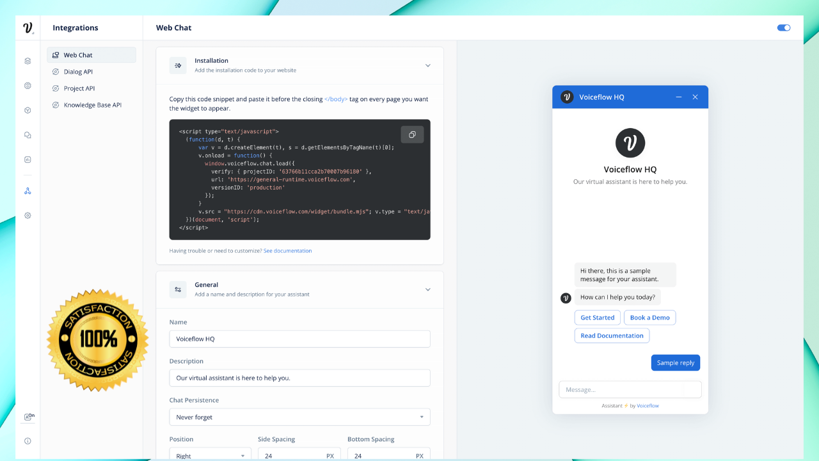Click the General section's sliders icon
The height and width of the screenshot is (461, 819).
(x=178, y=289)
